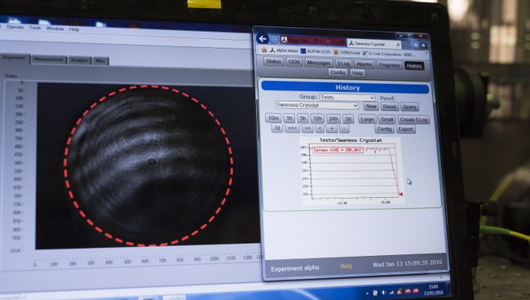Select the Analysis tab in left window
The height and width of the screenshot is (300, 530).
click(x=79, y=61)
